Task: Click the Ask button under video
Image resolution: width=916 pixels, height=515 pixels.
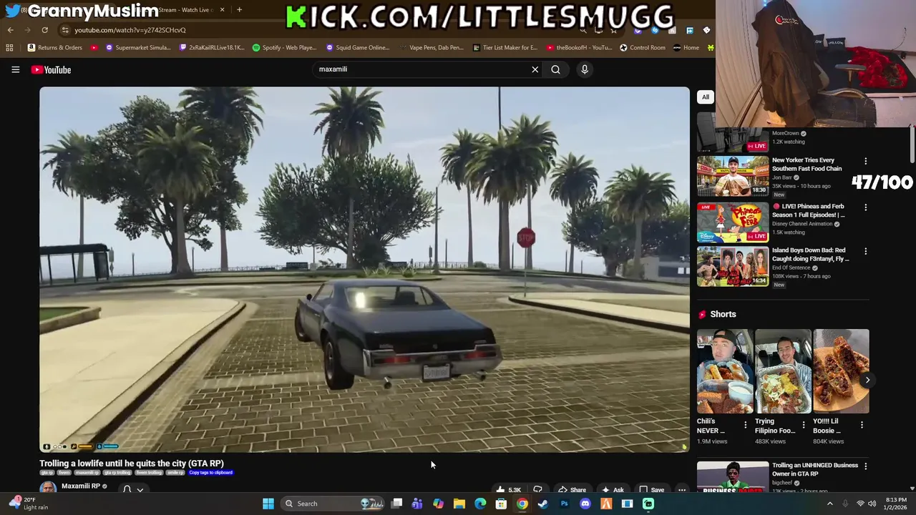Action: click(612, 490)
